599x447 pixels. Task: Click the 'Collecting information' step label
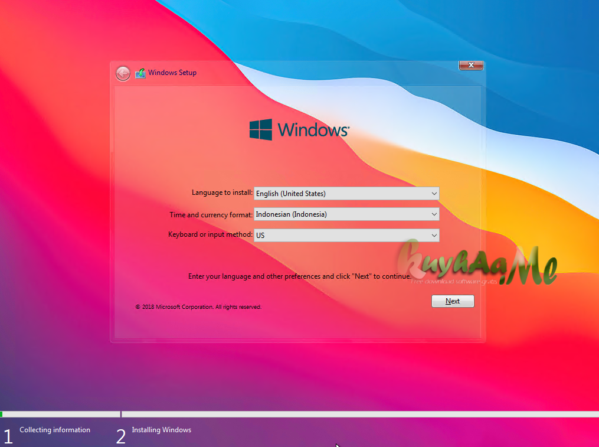tap(55, 430)
